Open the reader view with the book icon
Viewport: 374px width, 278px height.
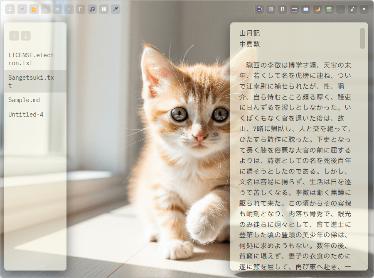[305, 9]
